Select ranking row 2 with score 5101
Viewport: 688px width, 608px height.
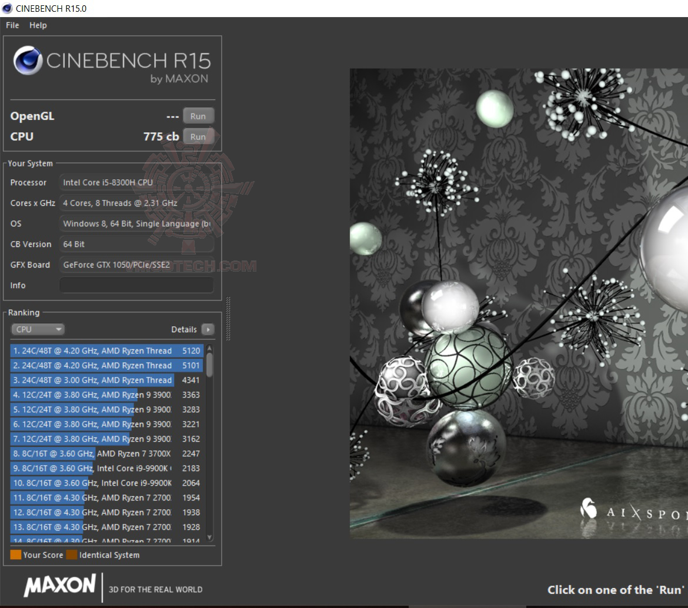tap(106, 365)
